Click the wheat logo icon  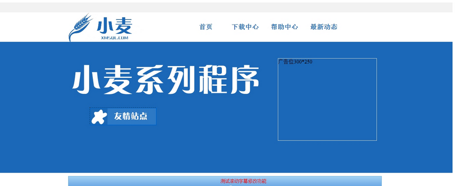tap(80, 27)
